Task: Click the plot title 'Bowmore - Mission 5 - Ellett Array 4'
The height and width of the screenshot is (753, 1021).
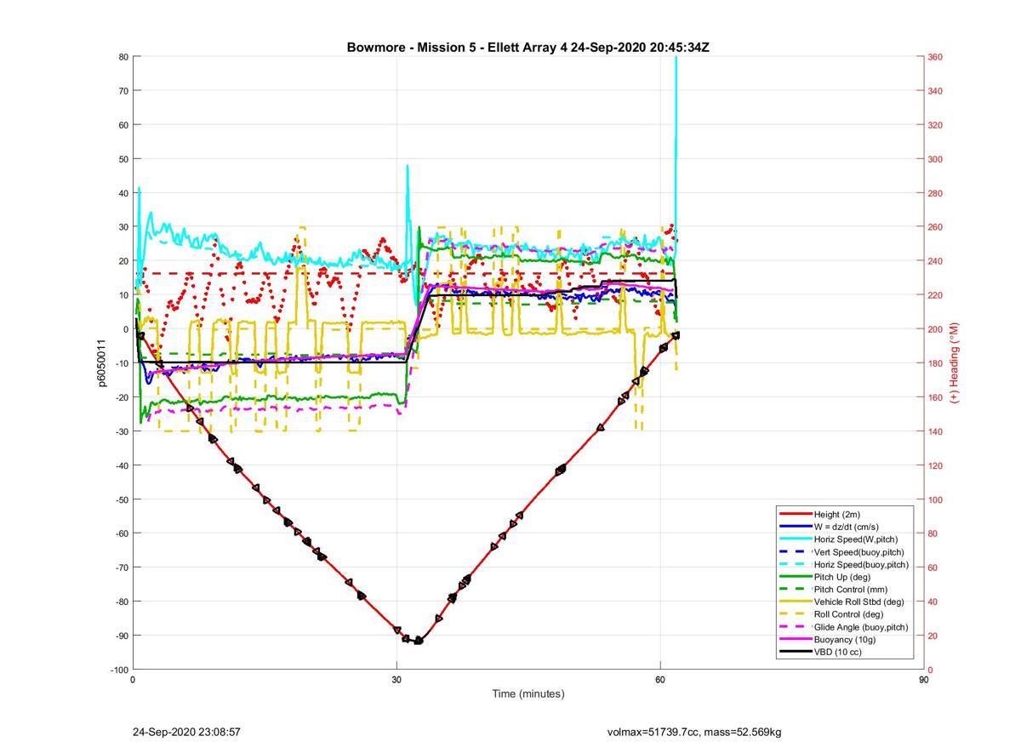Action: pos(457,48)
